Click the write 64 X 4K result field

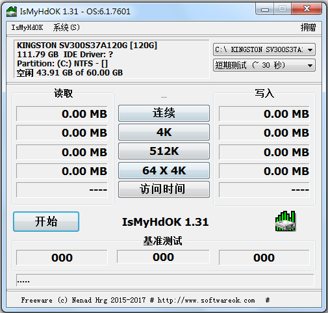tap(264, 171)
